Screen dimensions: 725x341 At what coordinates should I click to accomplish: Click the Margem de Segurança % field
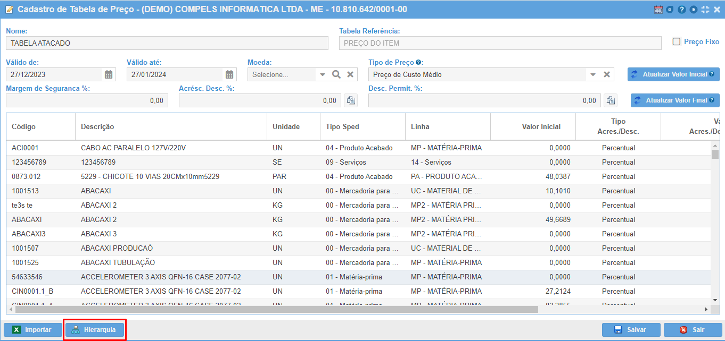[x=87, y=100]
